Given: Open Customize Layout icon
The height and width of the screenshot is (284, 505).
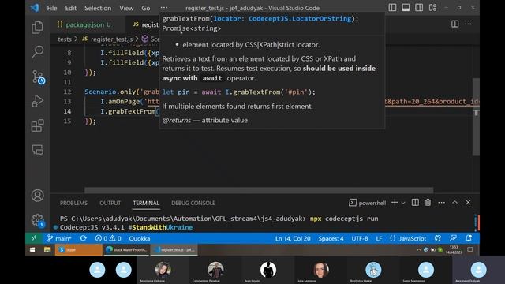Looking at the screenshot, I should coord(432,8).
